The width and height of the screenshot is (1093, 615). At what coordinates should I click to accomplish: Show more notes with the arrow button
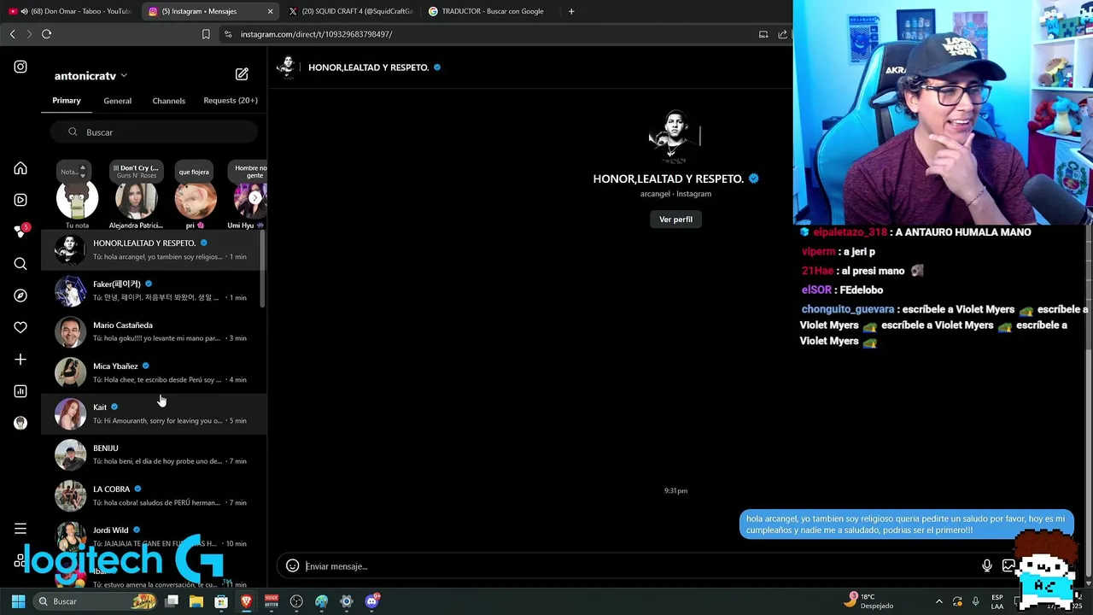(x=254, y=197)
